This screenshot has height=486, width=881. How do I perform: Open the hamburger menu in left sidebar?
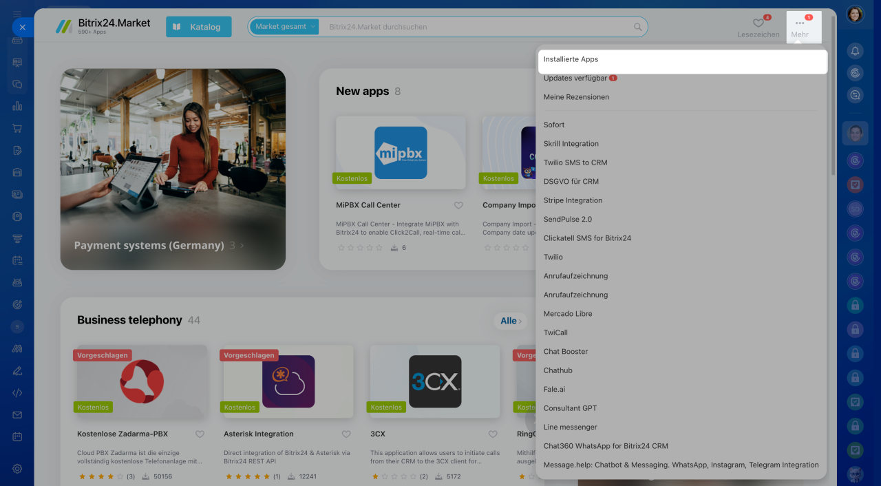point(17,14)
